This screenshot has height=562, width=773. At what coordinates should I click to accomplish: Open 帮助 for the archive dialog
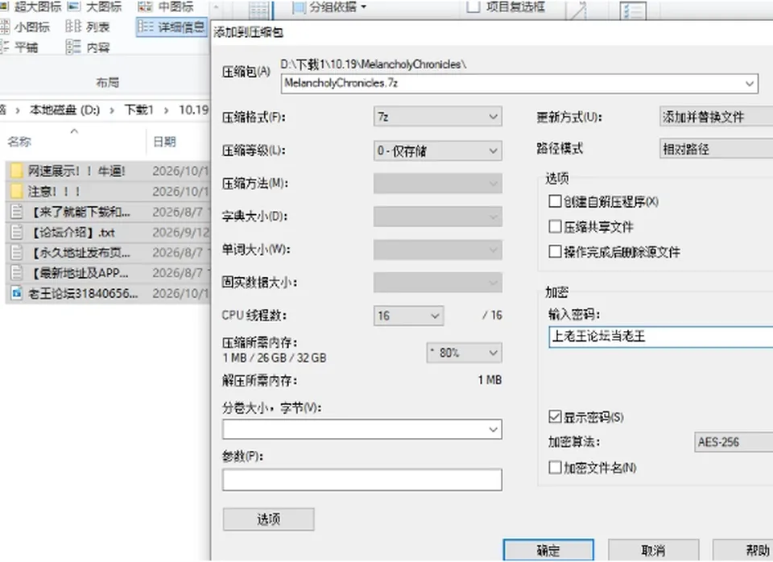(x=743, y=550)
